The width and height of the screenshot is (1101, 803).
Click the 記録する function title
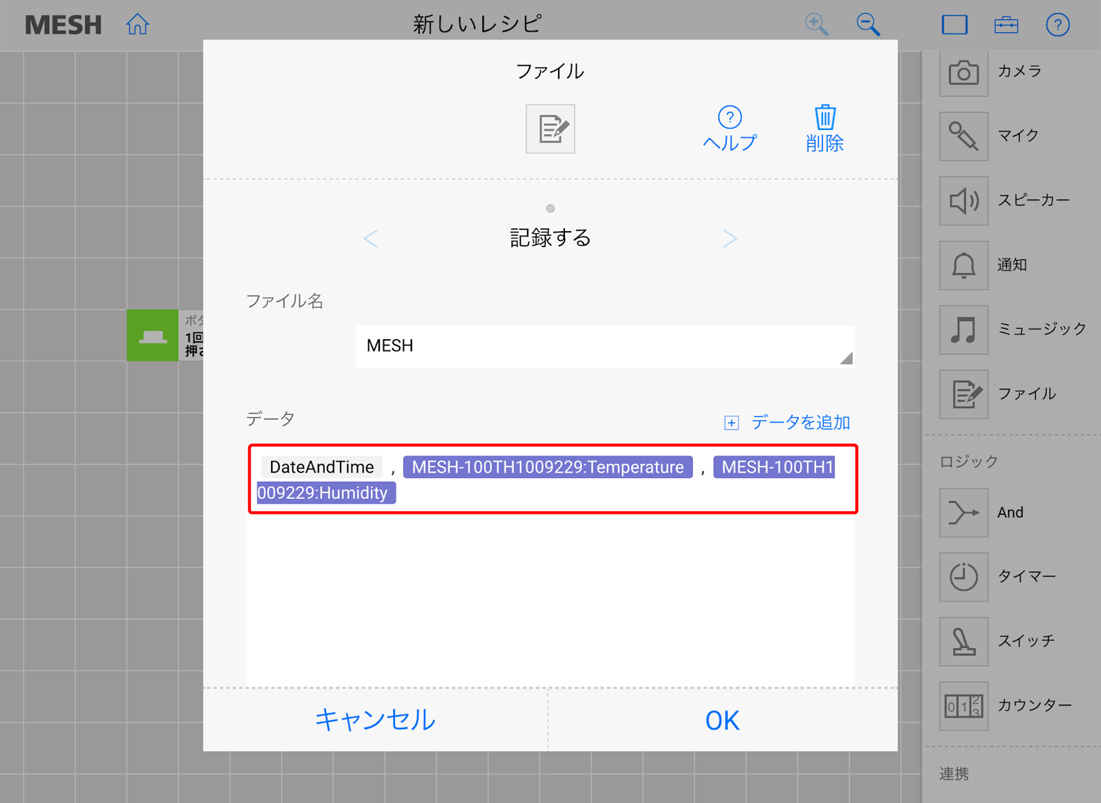(x=550, y=238)
